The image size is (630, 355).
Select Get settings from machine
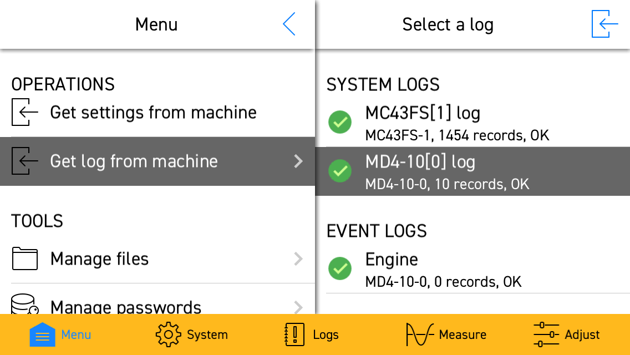tap(157, 112)
